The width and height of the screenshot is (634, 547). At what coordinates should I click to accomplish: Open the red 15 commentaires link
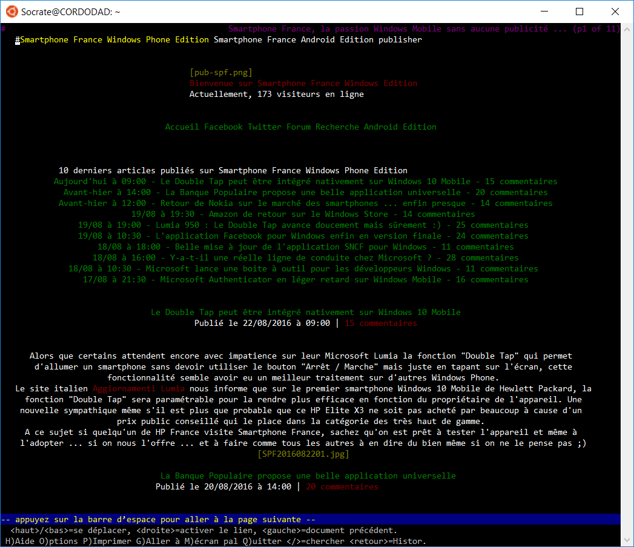[381, 323]
